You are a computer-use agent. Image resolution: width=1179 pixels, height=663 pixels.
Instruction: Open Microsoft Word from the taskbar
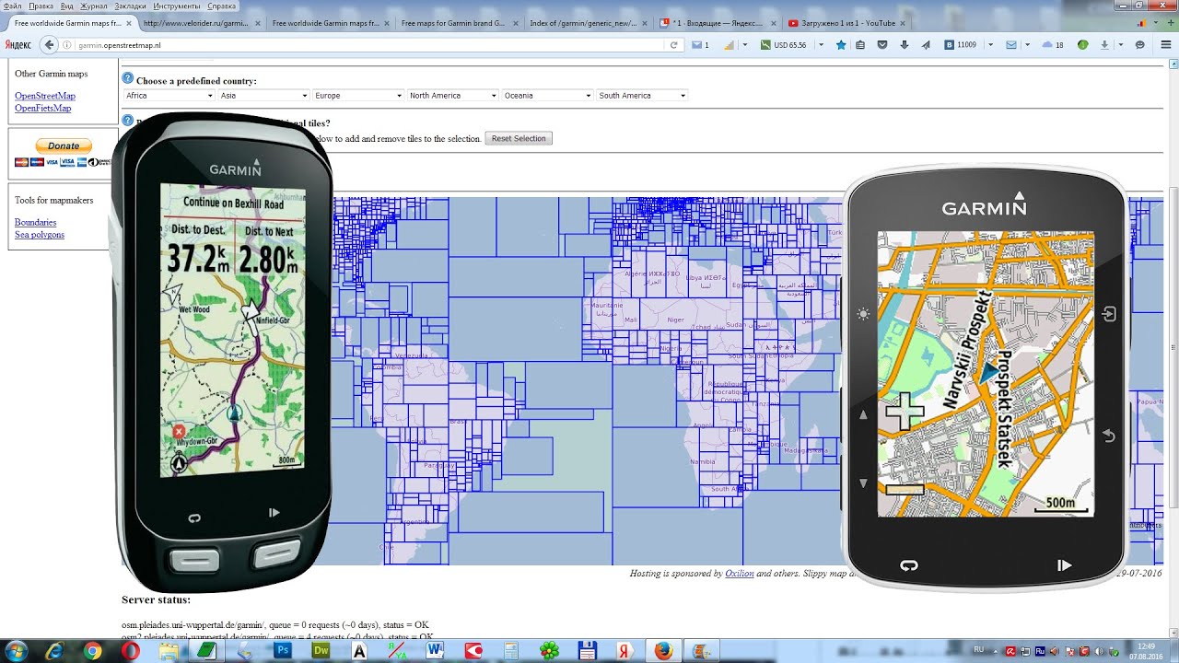(x=436, y=651)
